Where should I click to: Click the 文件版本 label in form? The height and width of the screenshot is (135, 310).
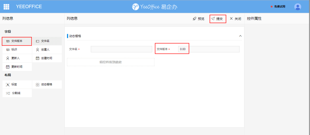pyautogui.click(x=162, y=49)
